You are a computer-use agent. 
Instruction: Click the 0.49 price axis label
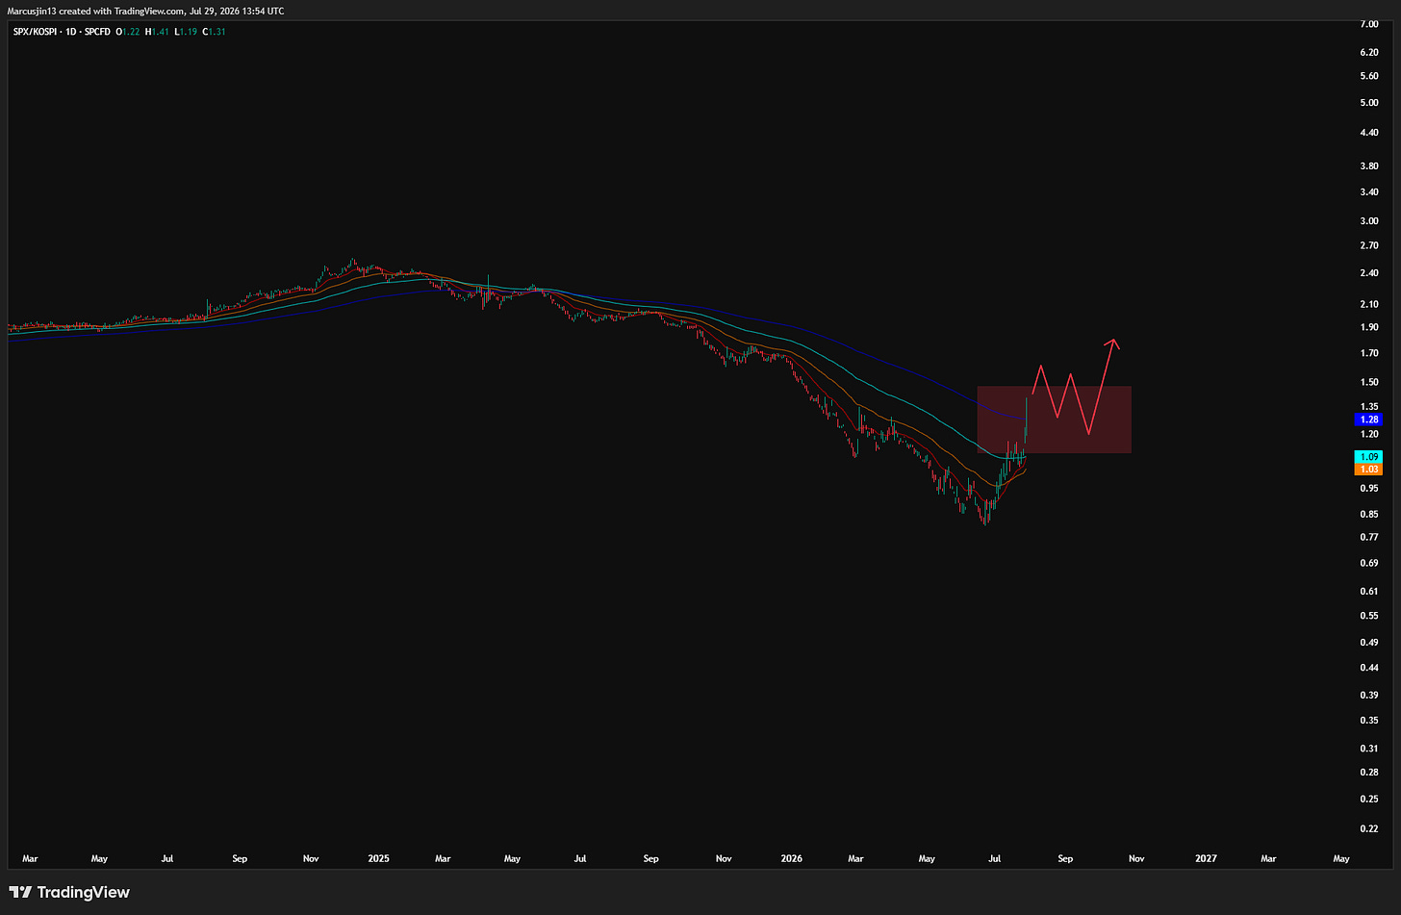pyautogui.click(x=1368, y=642)
